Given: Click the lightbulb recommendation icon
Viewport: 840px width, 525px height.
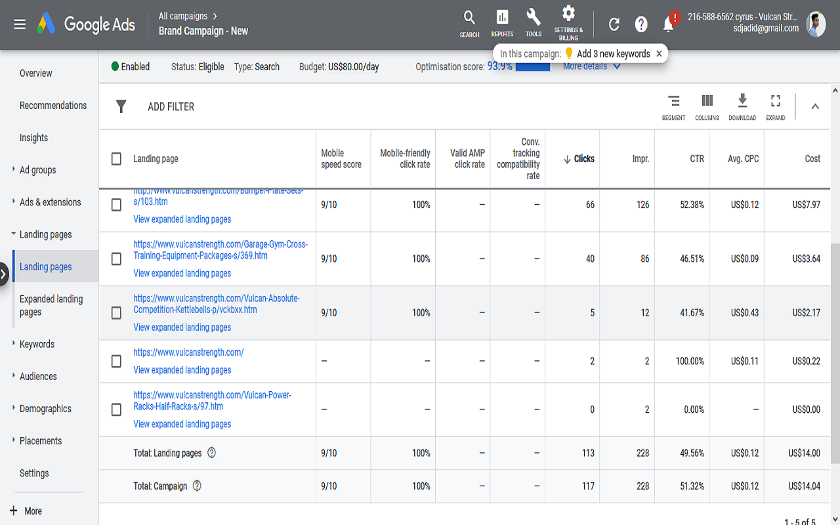Looking at the screenshot, I should pos(569,54).
